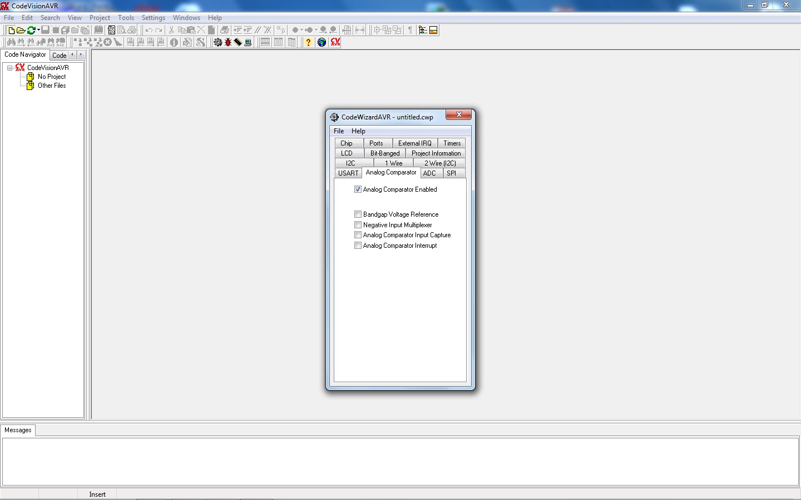The width and height of the screenshot is (801, 500).
Task: Switch to the Timers tab
Action: click(x=452, y=143)
